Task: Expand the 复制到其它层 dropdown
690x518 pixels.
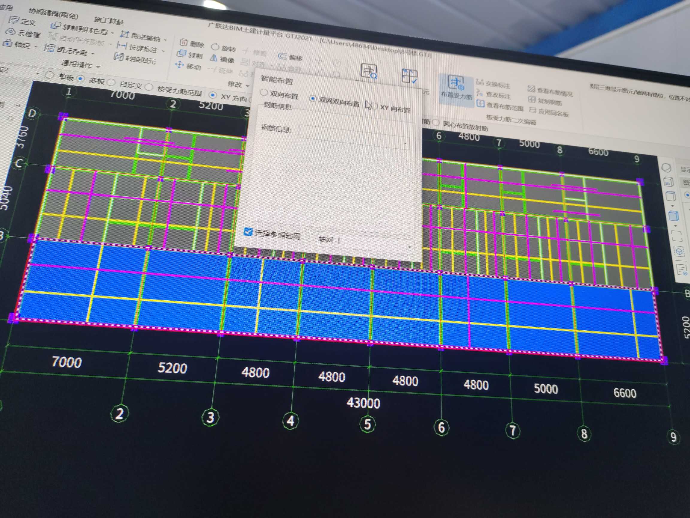Action: pos(113,33)
